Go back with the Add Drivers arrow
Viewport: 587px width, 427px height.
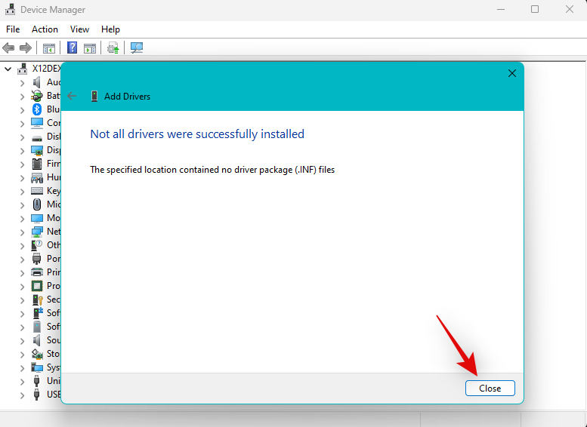click(x=72, y=96)
